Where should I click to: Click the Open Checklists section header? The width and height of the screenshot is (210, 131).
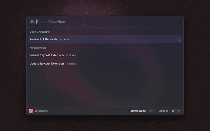coord(39,32)
